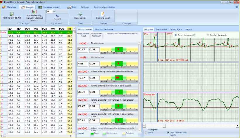Viewport: 240px width, 138px height.
Task: Click the Recomputation full icon
Action: 12,14
